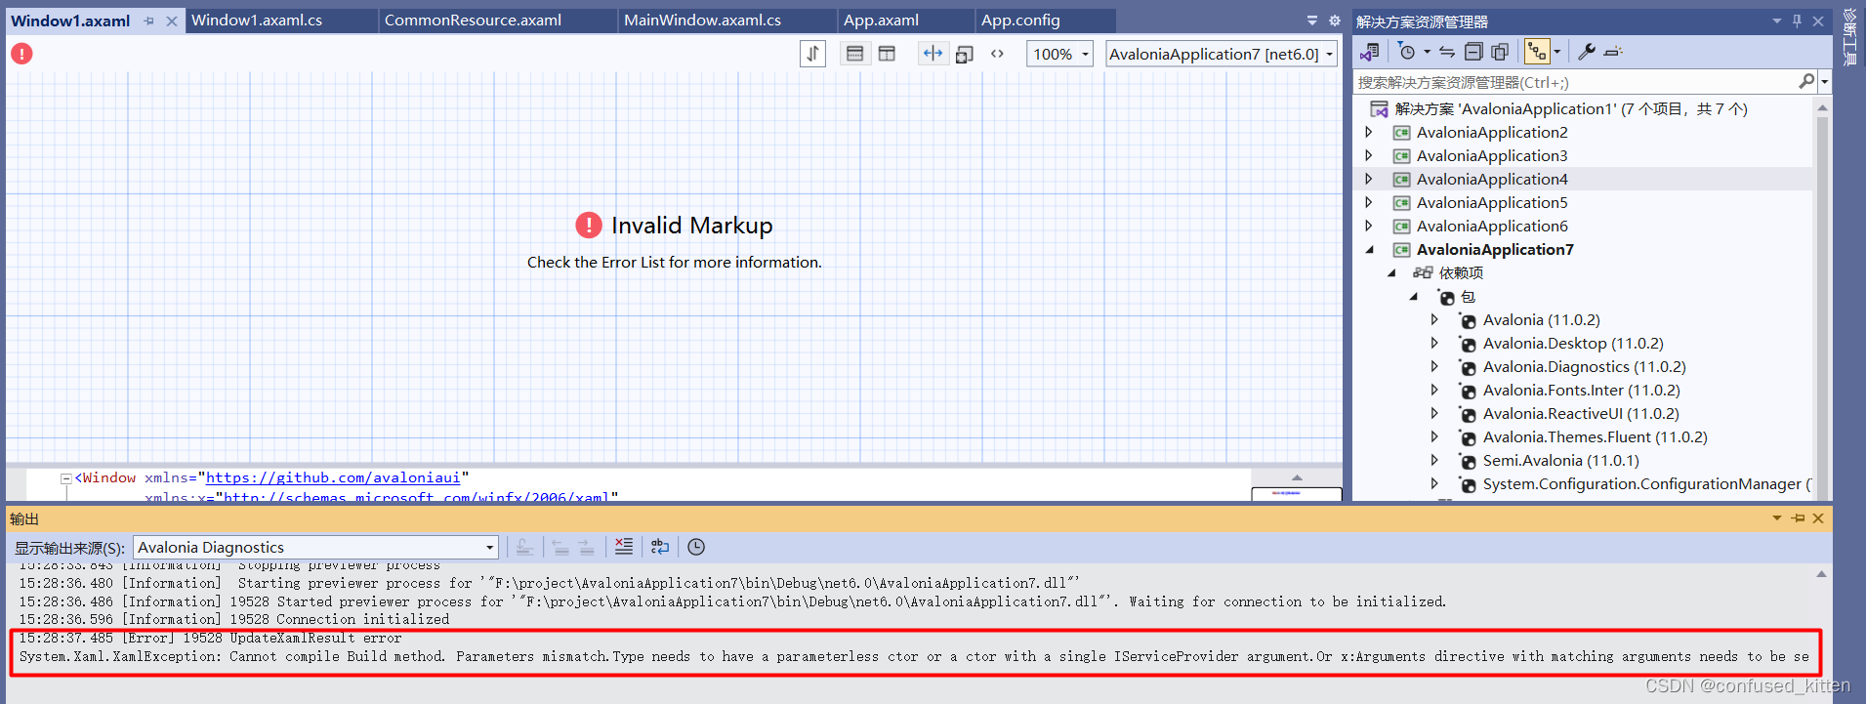Collapse the 包 packages node
This screenshot has width=1866, height=704.
(1413, 297)
